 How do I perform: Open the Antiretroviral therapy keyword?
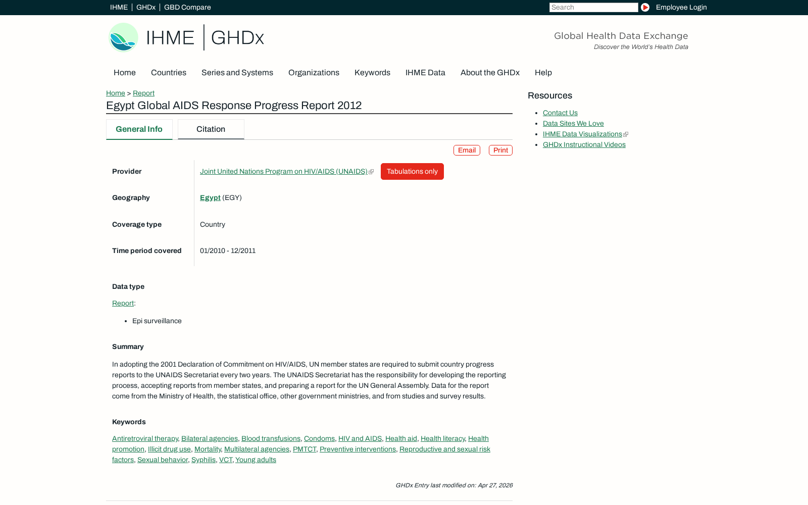click(x=145, y=438)
